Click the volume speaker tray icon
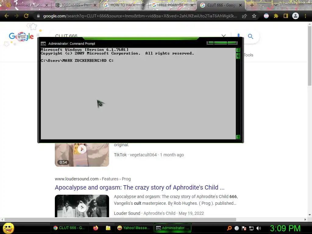 (x=259, y=228)
